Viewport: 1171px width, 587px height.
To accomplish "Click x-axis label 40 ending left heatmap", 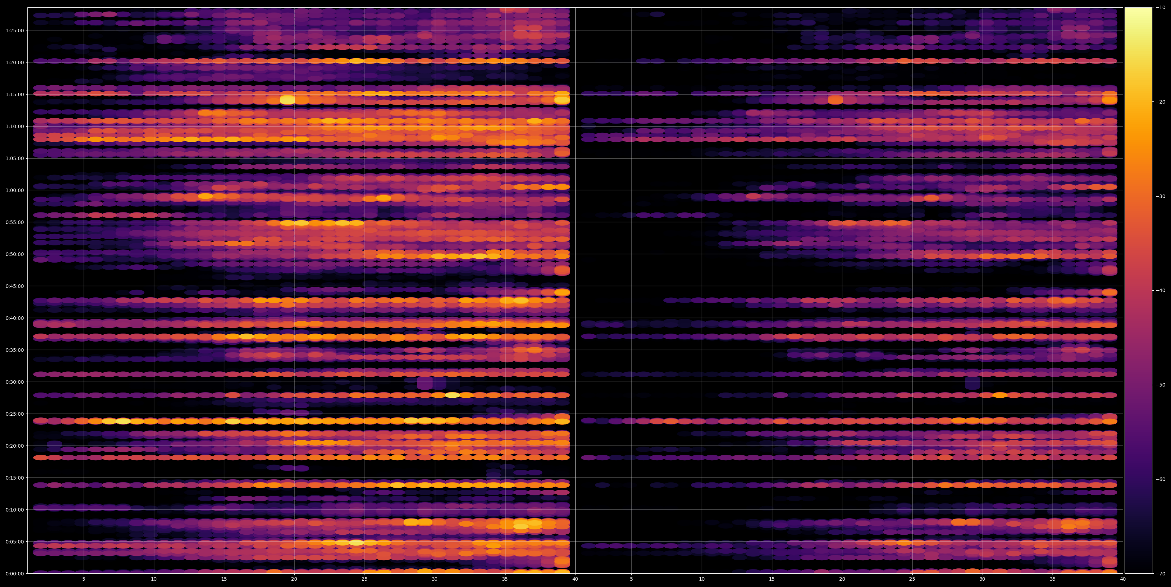I will 575,579.
